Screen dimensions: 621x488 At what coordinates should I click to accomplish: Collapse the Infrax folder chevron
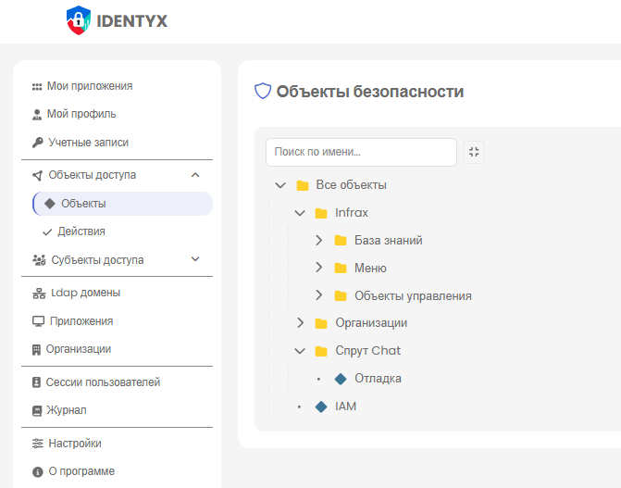(x=299, y=213)
